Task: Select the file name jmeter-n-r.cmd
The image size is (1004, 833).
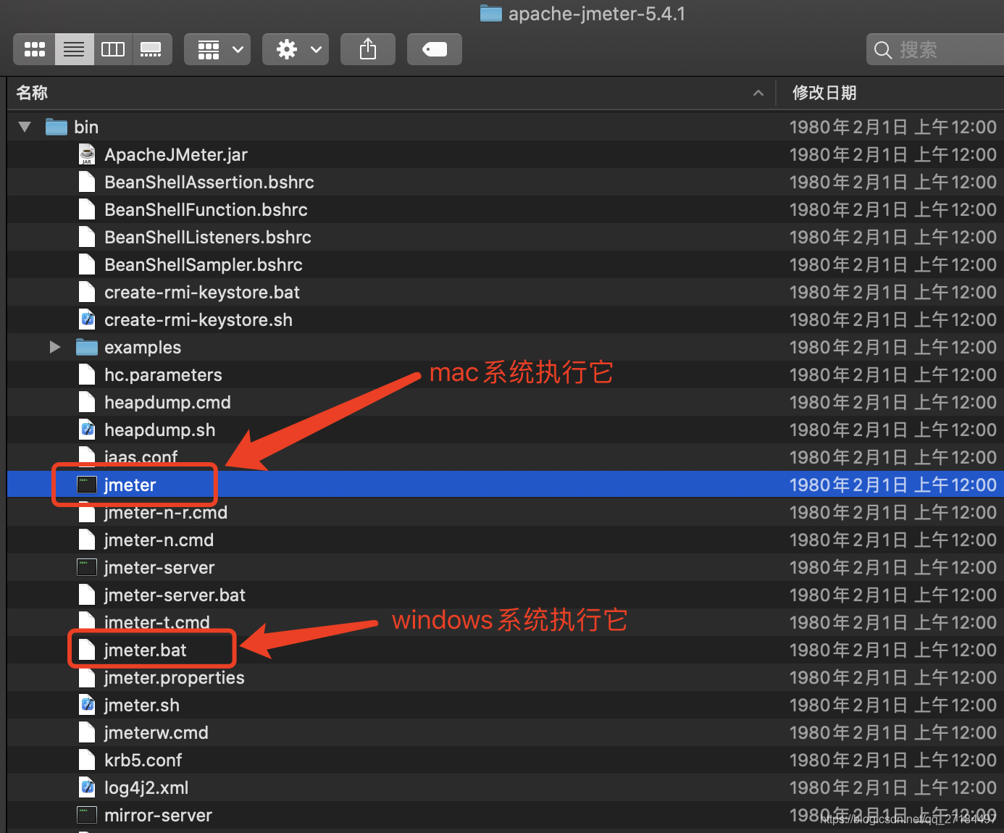Action: pyautogui.click(x=166, y=512)
